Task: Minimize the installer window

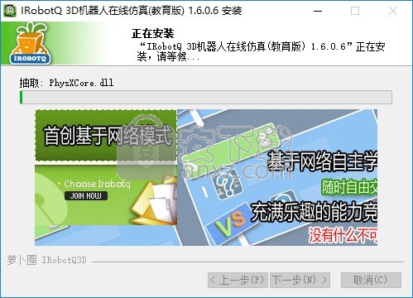Action: (318, 11)
